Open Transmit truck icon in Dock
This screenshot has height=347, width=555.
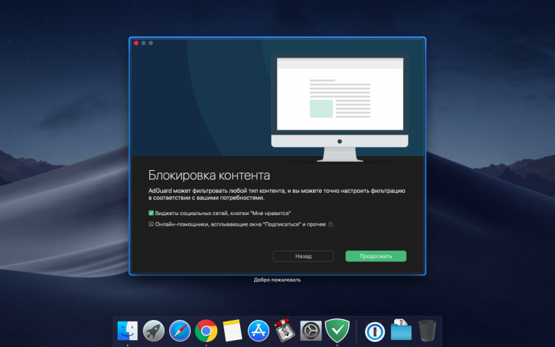285,330
